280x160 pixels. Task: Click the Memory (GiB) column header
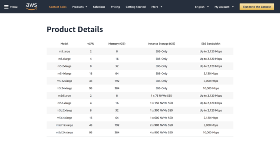click(117, 44)
